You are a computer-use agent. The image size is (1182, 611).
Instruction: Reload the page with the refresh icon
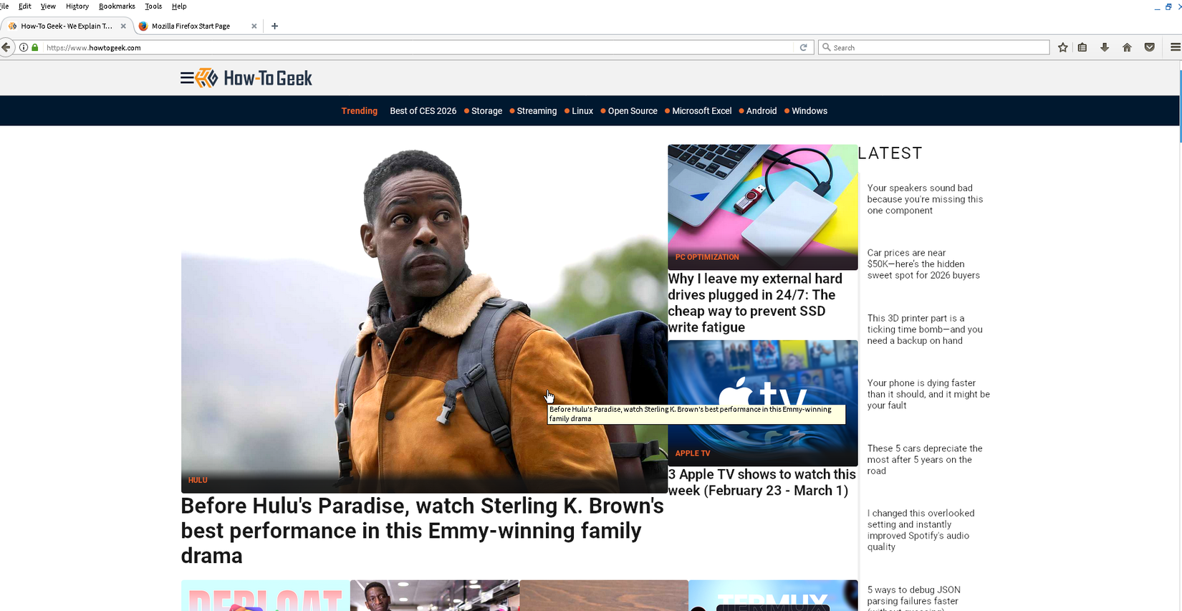pos(804,47)
